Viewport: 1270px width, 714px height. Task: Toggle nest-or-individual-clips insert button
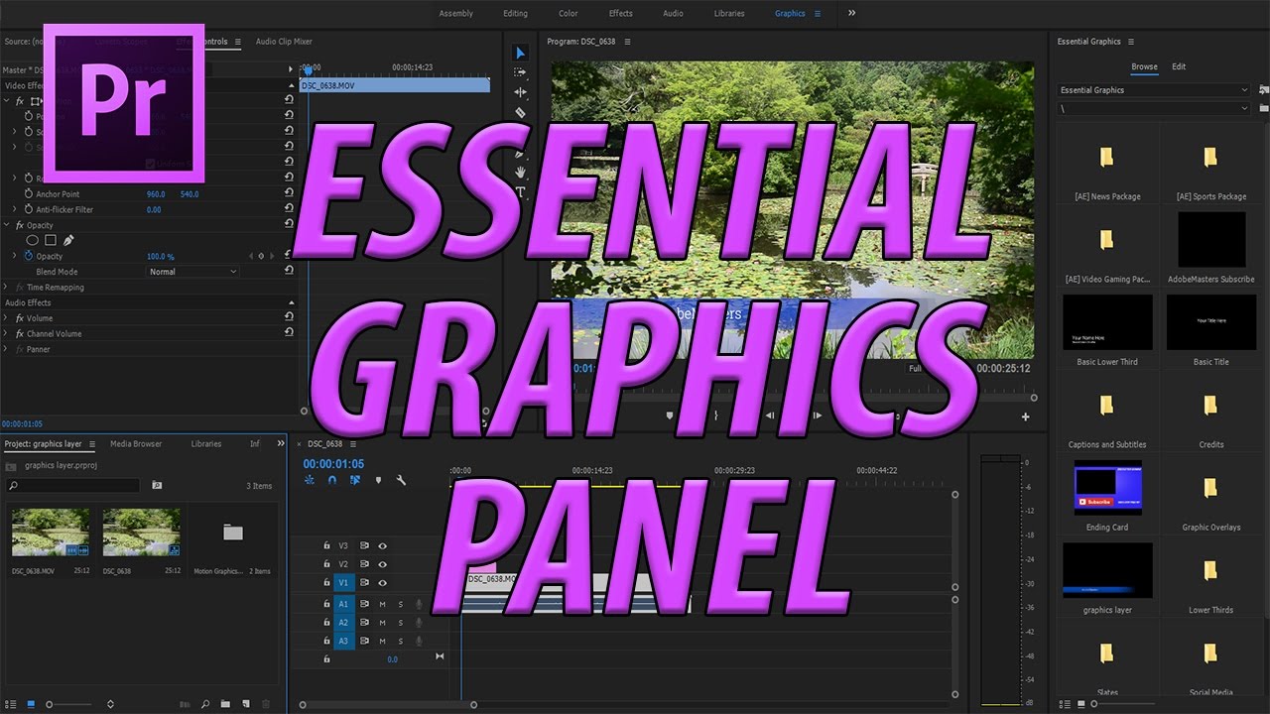tap(310, 480)
